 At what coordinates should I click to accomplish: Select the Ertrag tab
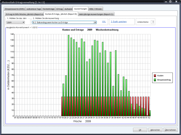coord(59,9)
